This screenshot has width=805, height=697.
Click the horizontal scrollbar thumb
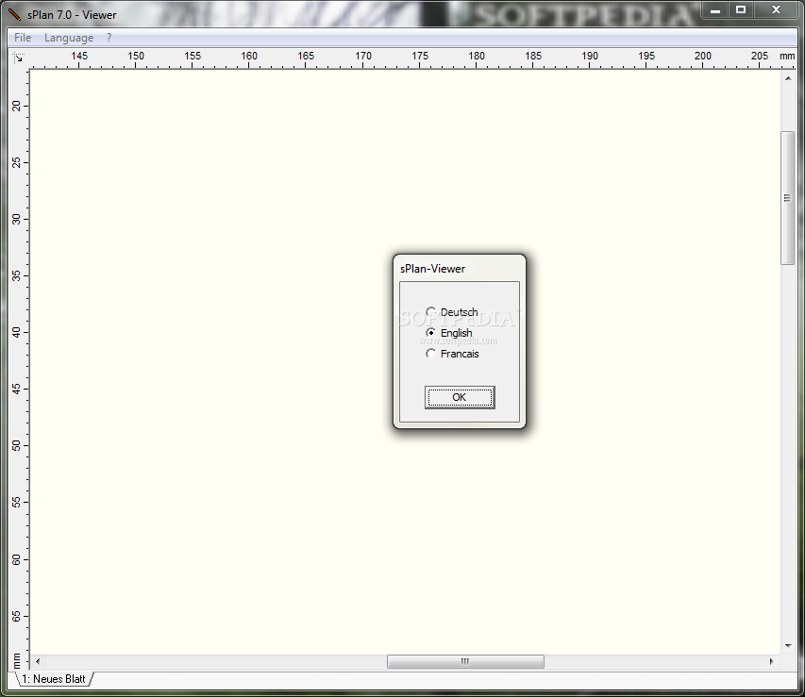pyautogui.click(x=465, y=661)
